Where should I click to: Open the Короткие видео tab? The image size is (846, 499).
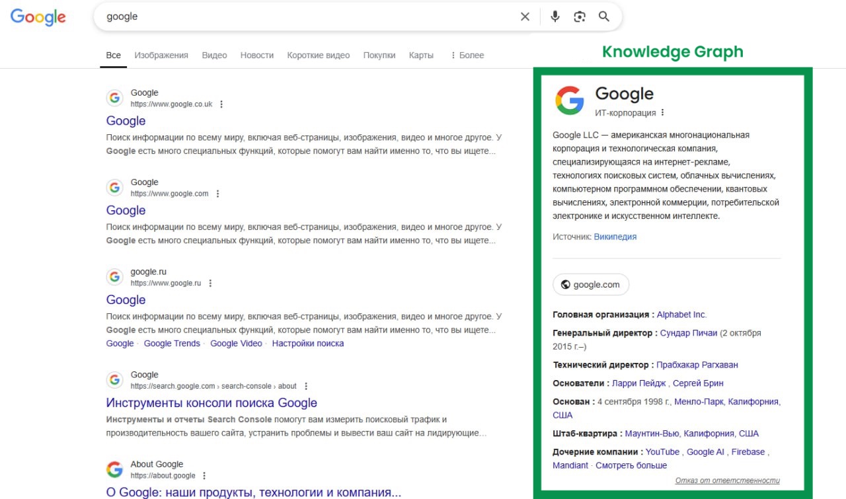(x=319, y=56)
